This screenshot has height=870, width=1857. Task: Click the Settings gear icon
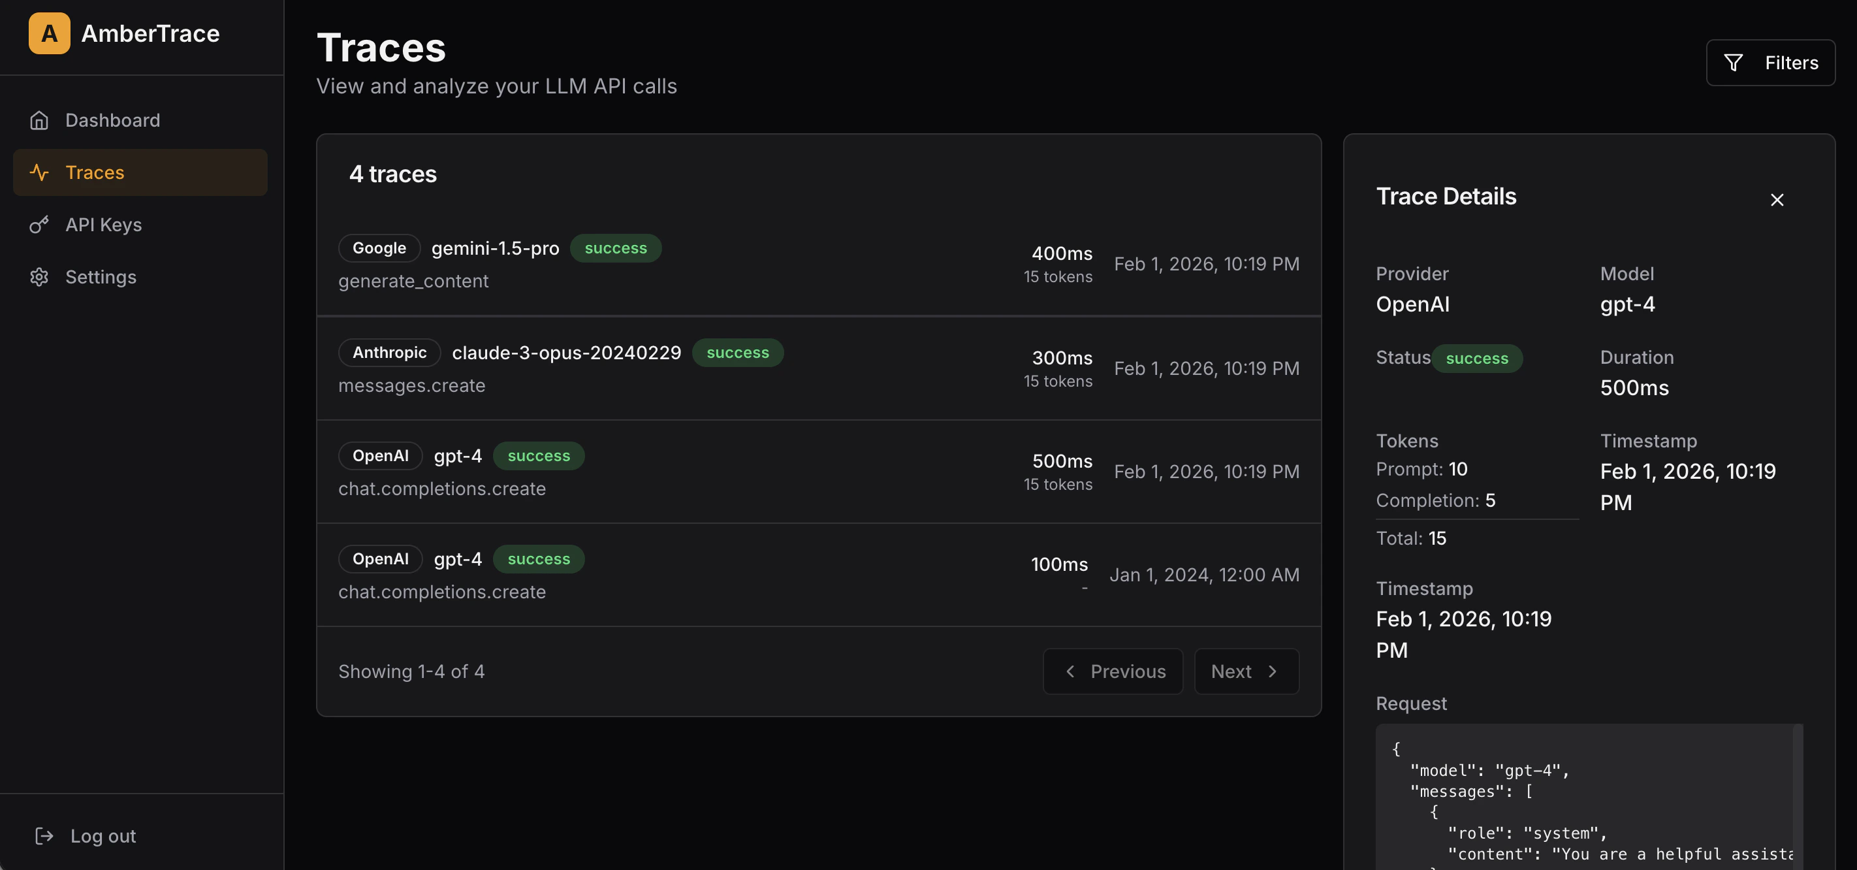[x=39, y=277]
